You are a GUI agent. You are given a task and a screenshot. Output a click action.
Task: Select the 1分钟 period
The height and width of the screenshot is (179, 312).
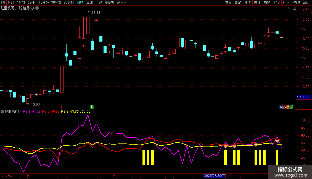coord(21,2)
